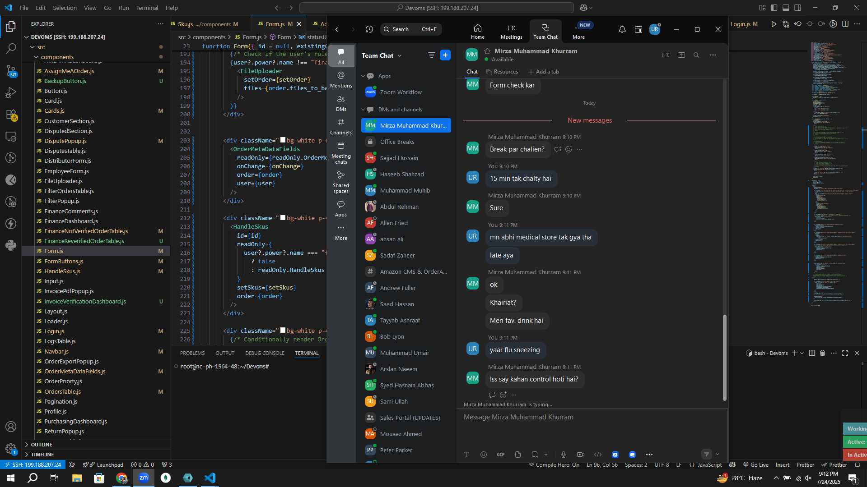Viewport: 867px width, 487px height.
Task: Open Shared spaces in Zoom sidebar
Action: tap(341, 182)
